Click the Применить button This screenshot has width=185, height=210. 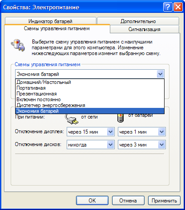click(164, 201)
